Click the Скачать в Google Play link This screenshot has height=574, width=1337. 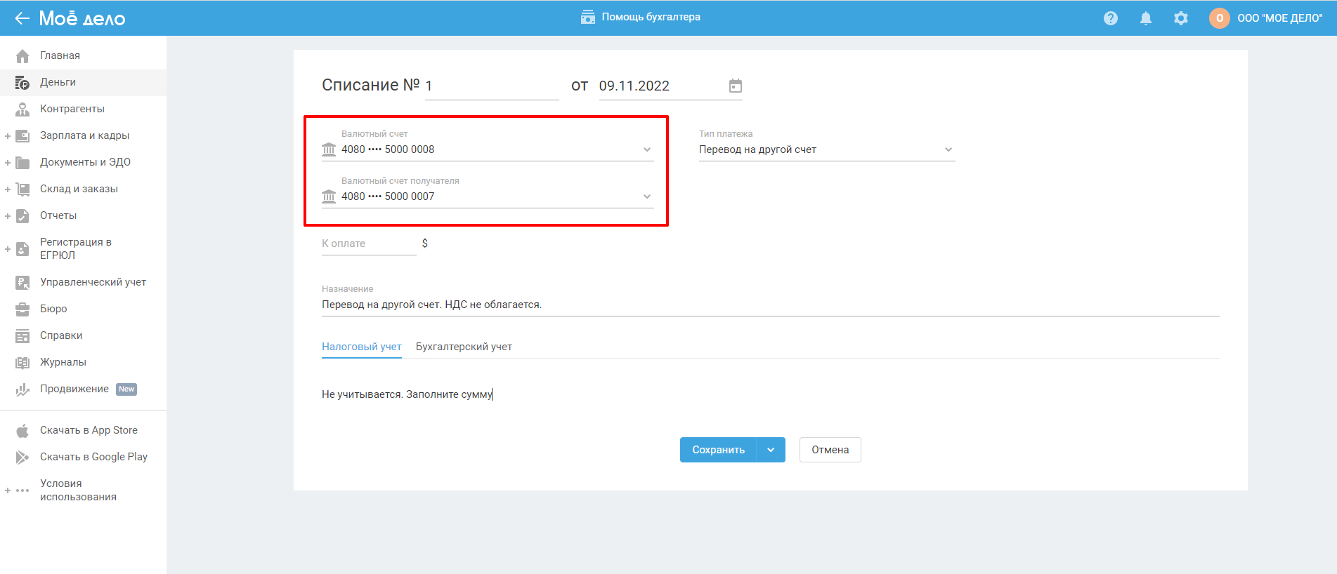93,457
